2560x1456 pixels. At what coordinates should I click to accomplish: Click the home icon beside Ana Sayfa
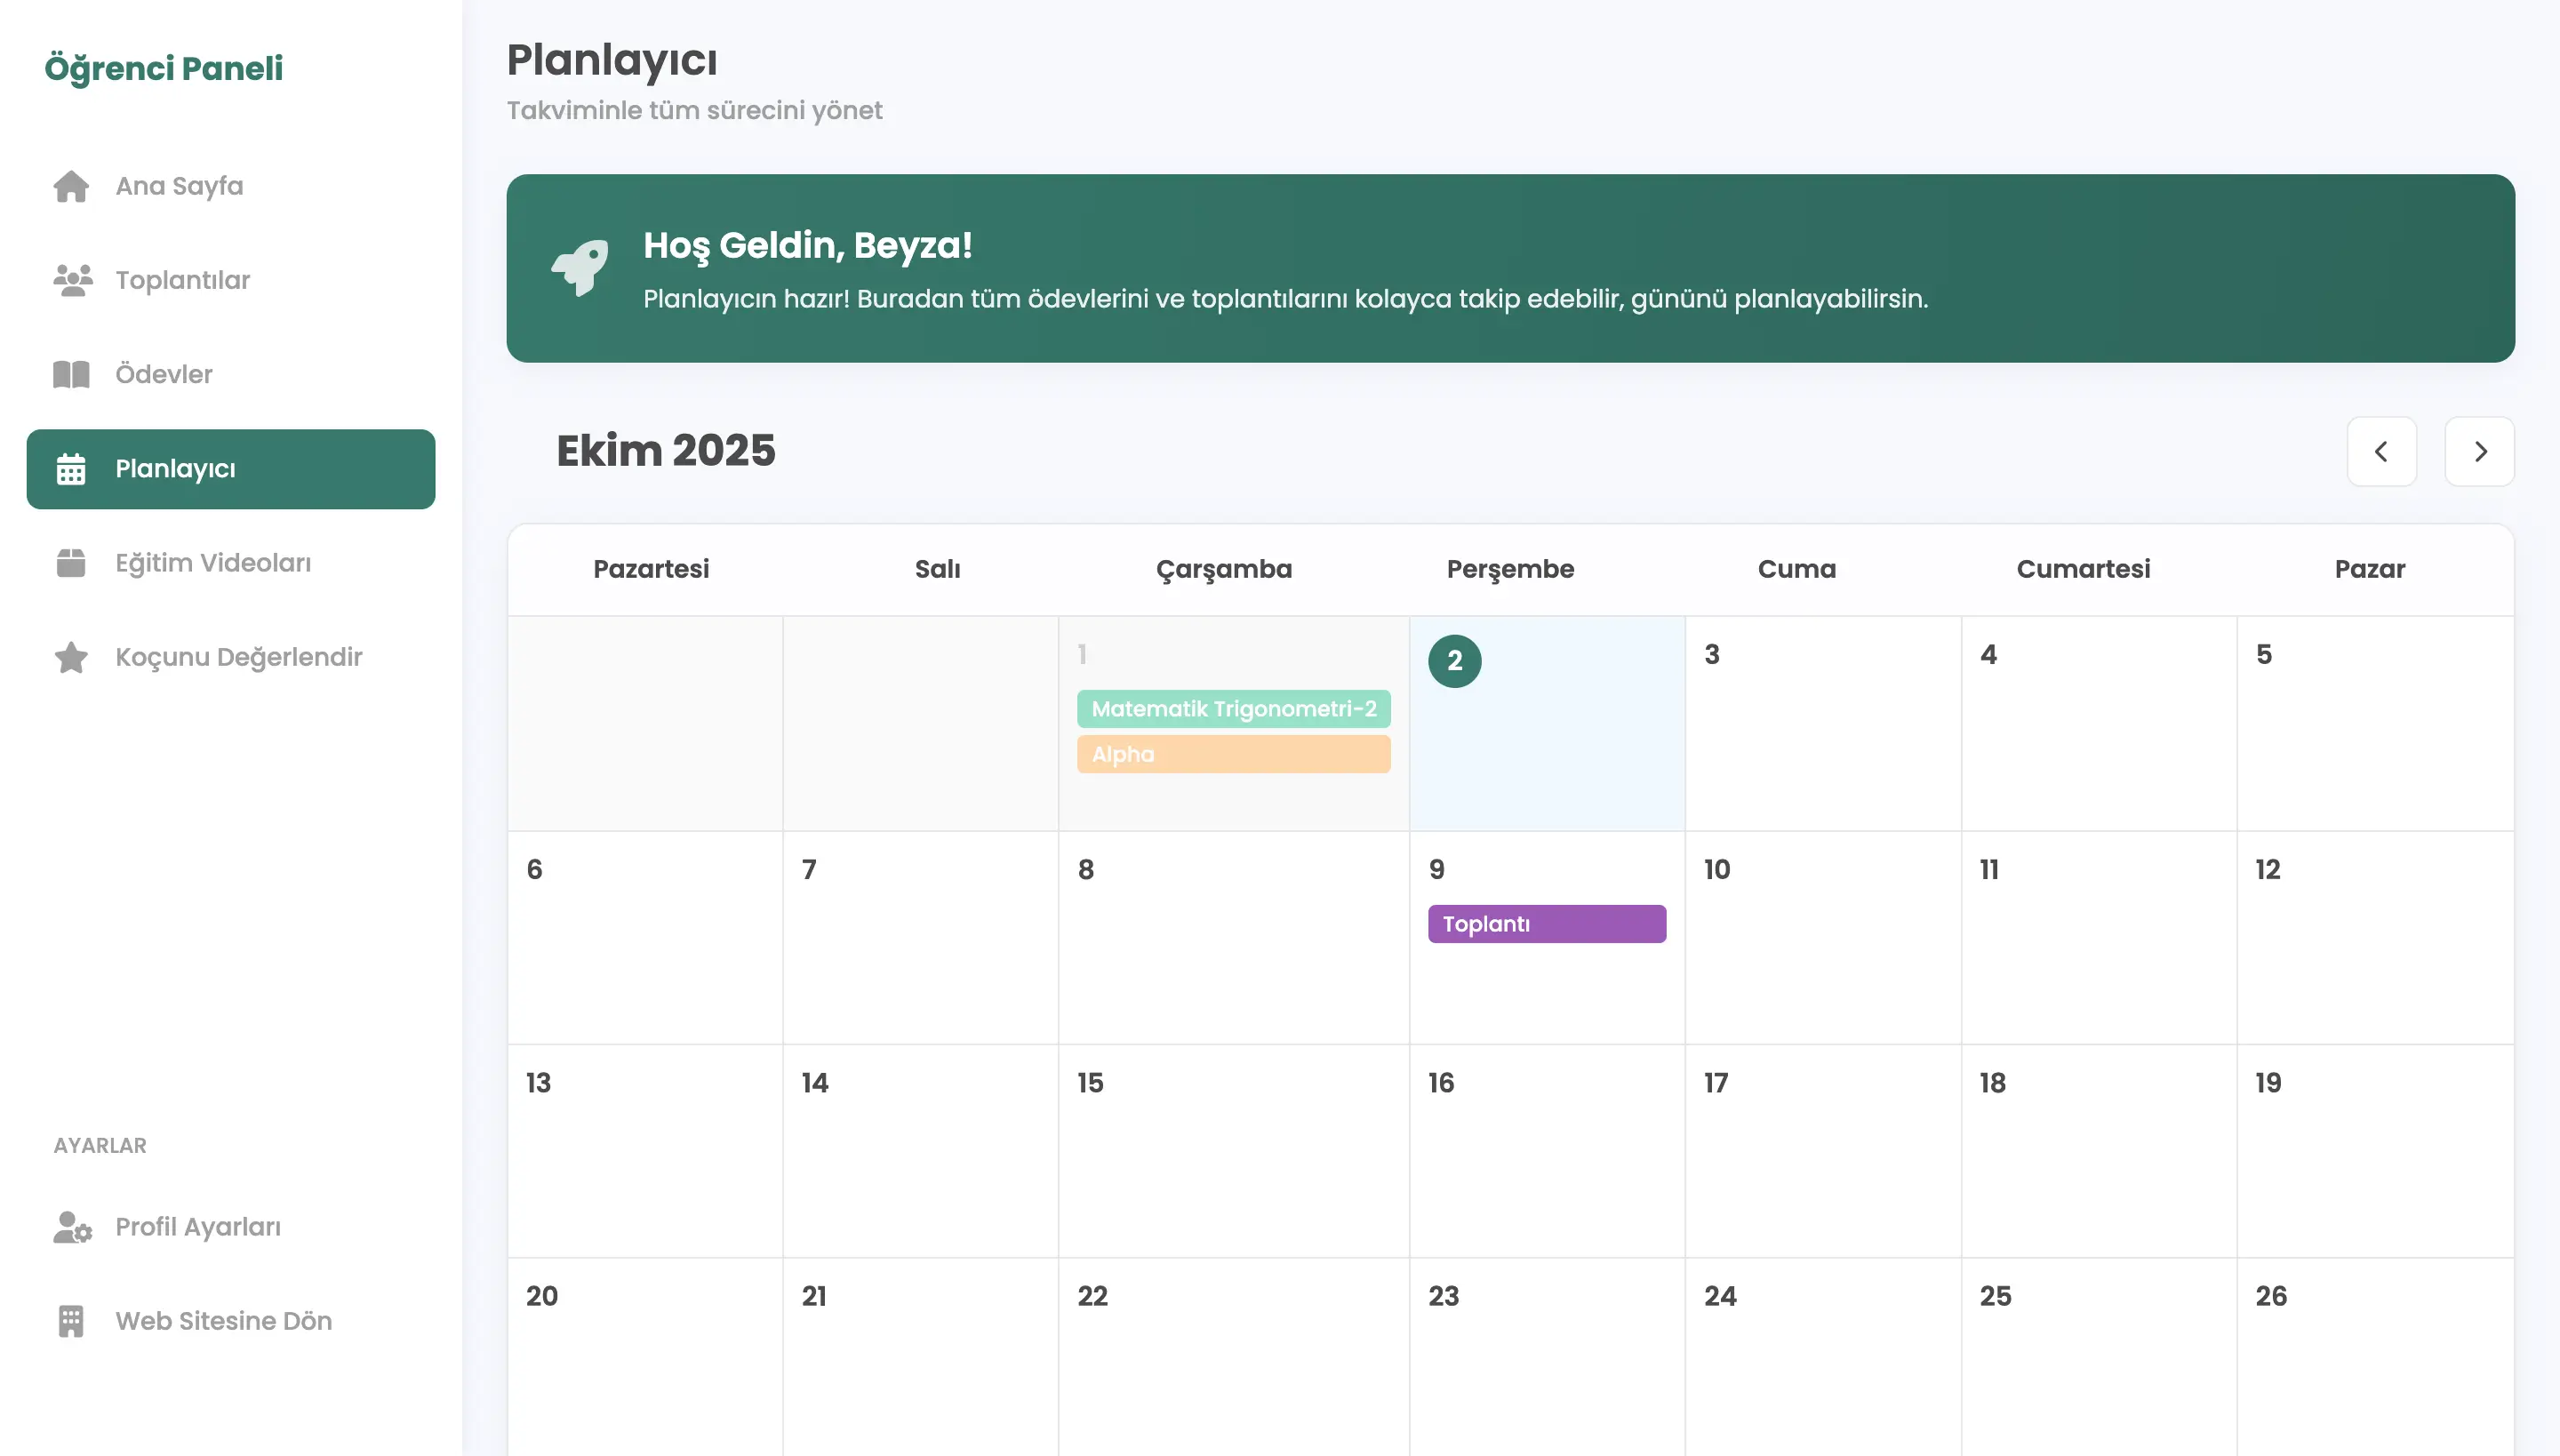click(x=71, y=186)
